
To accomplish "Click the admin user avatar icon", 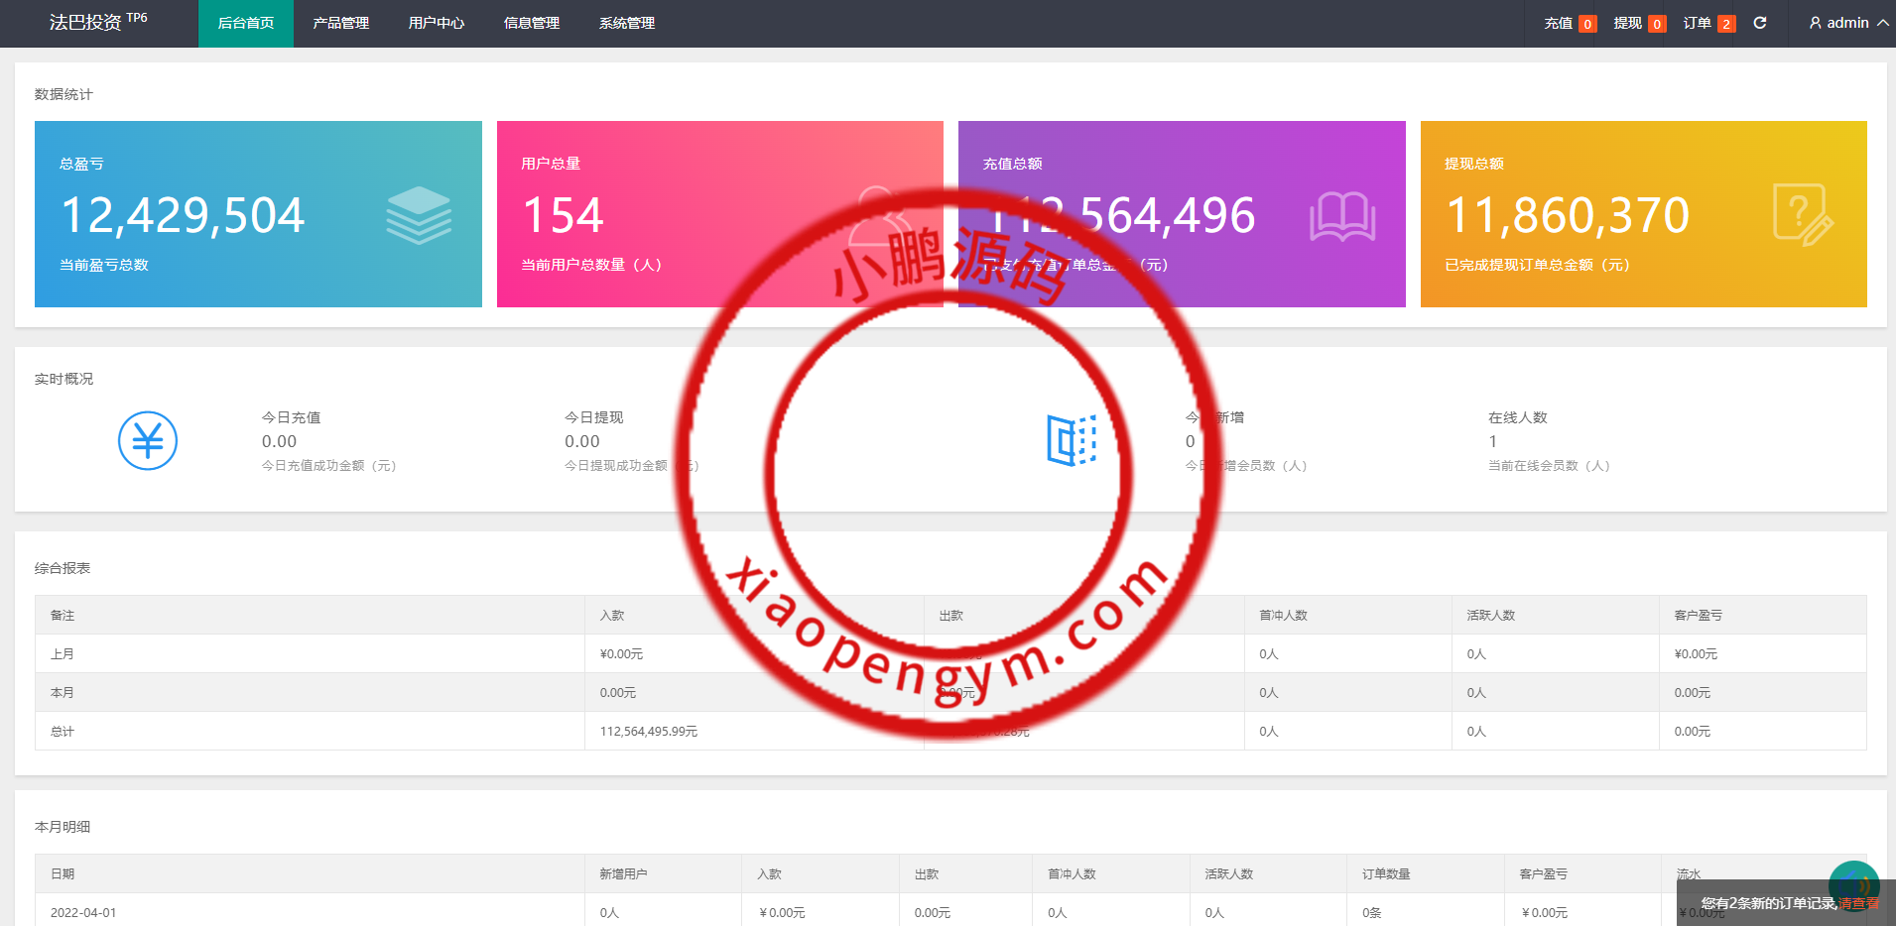I will tap(1815, 23).
